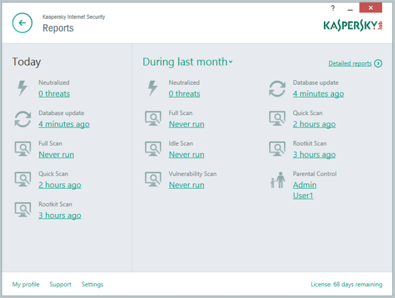395x298 pixels.
Task: Click last month's Rootkit Scan icon
Action: (x=277, y=149)
